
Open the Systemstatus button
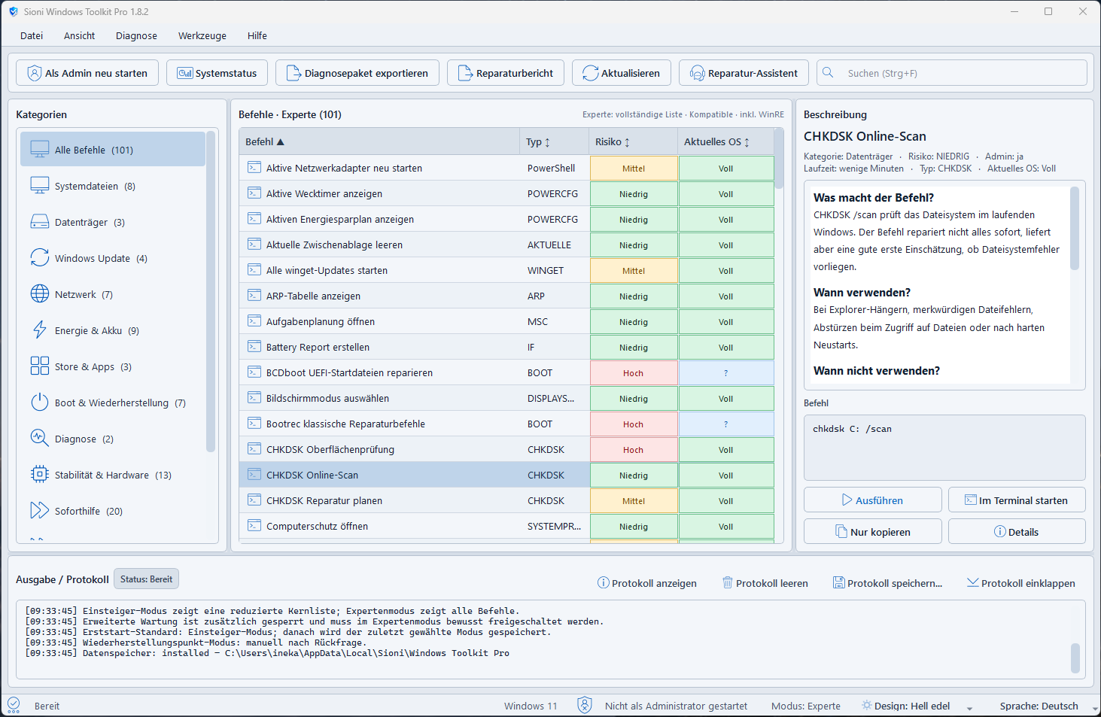coord(217,73)
